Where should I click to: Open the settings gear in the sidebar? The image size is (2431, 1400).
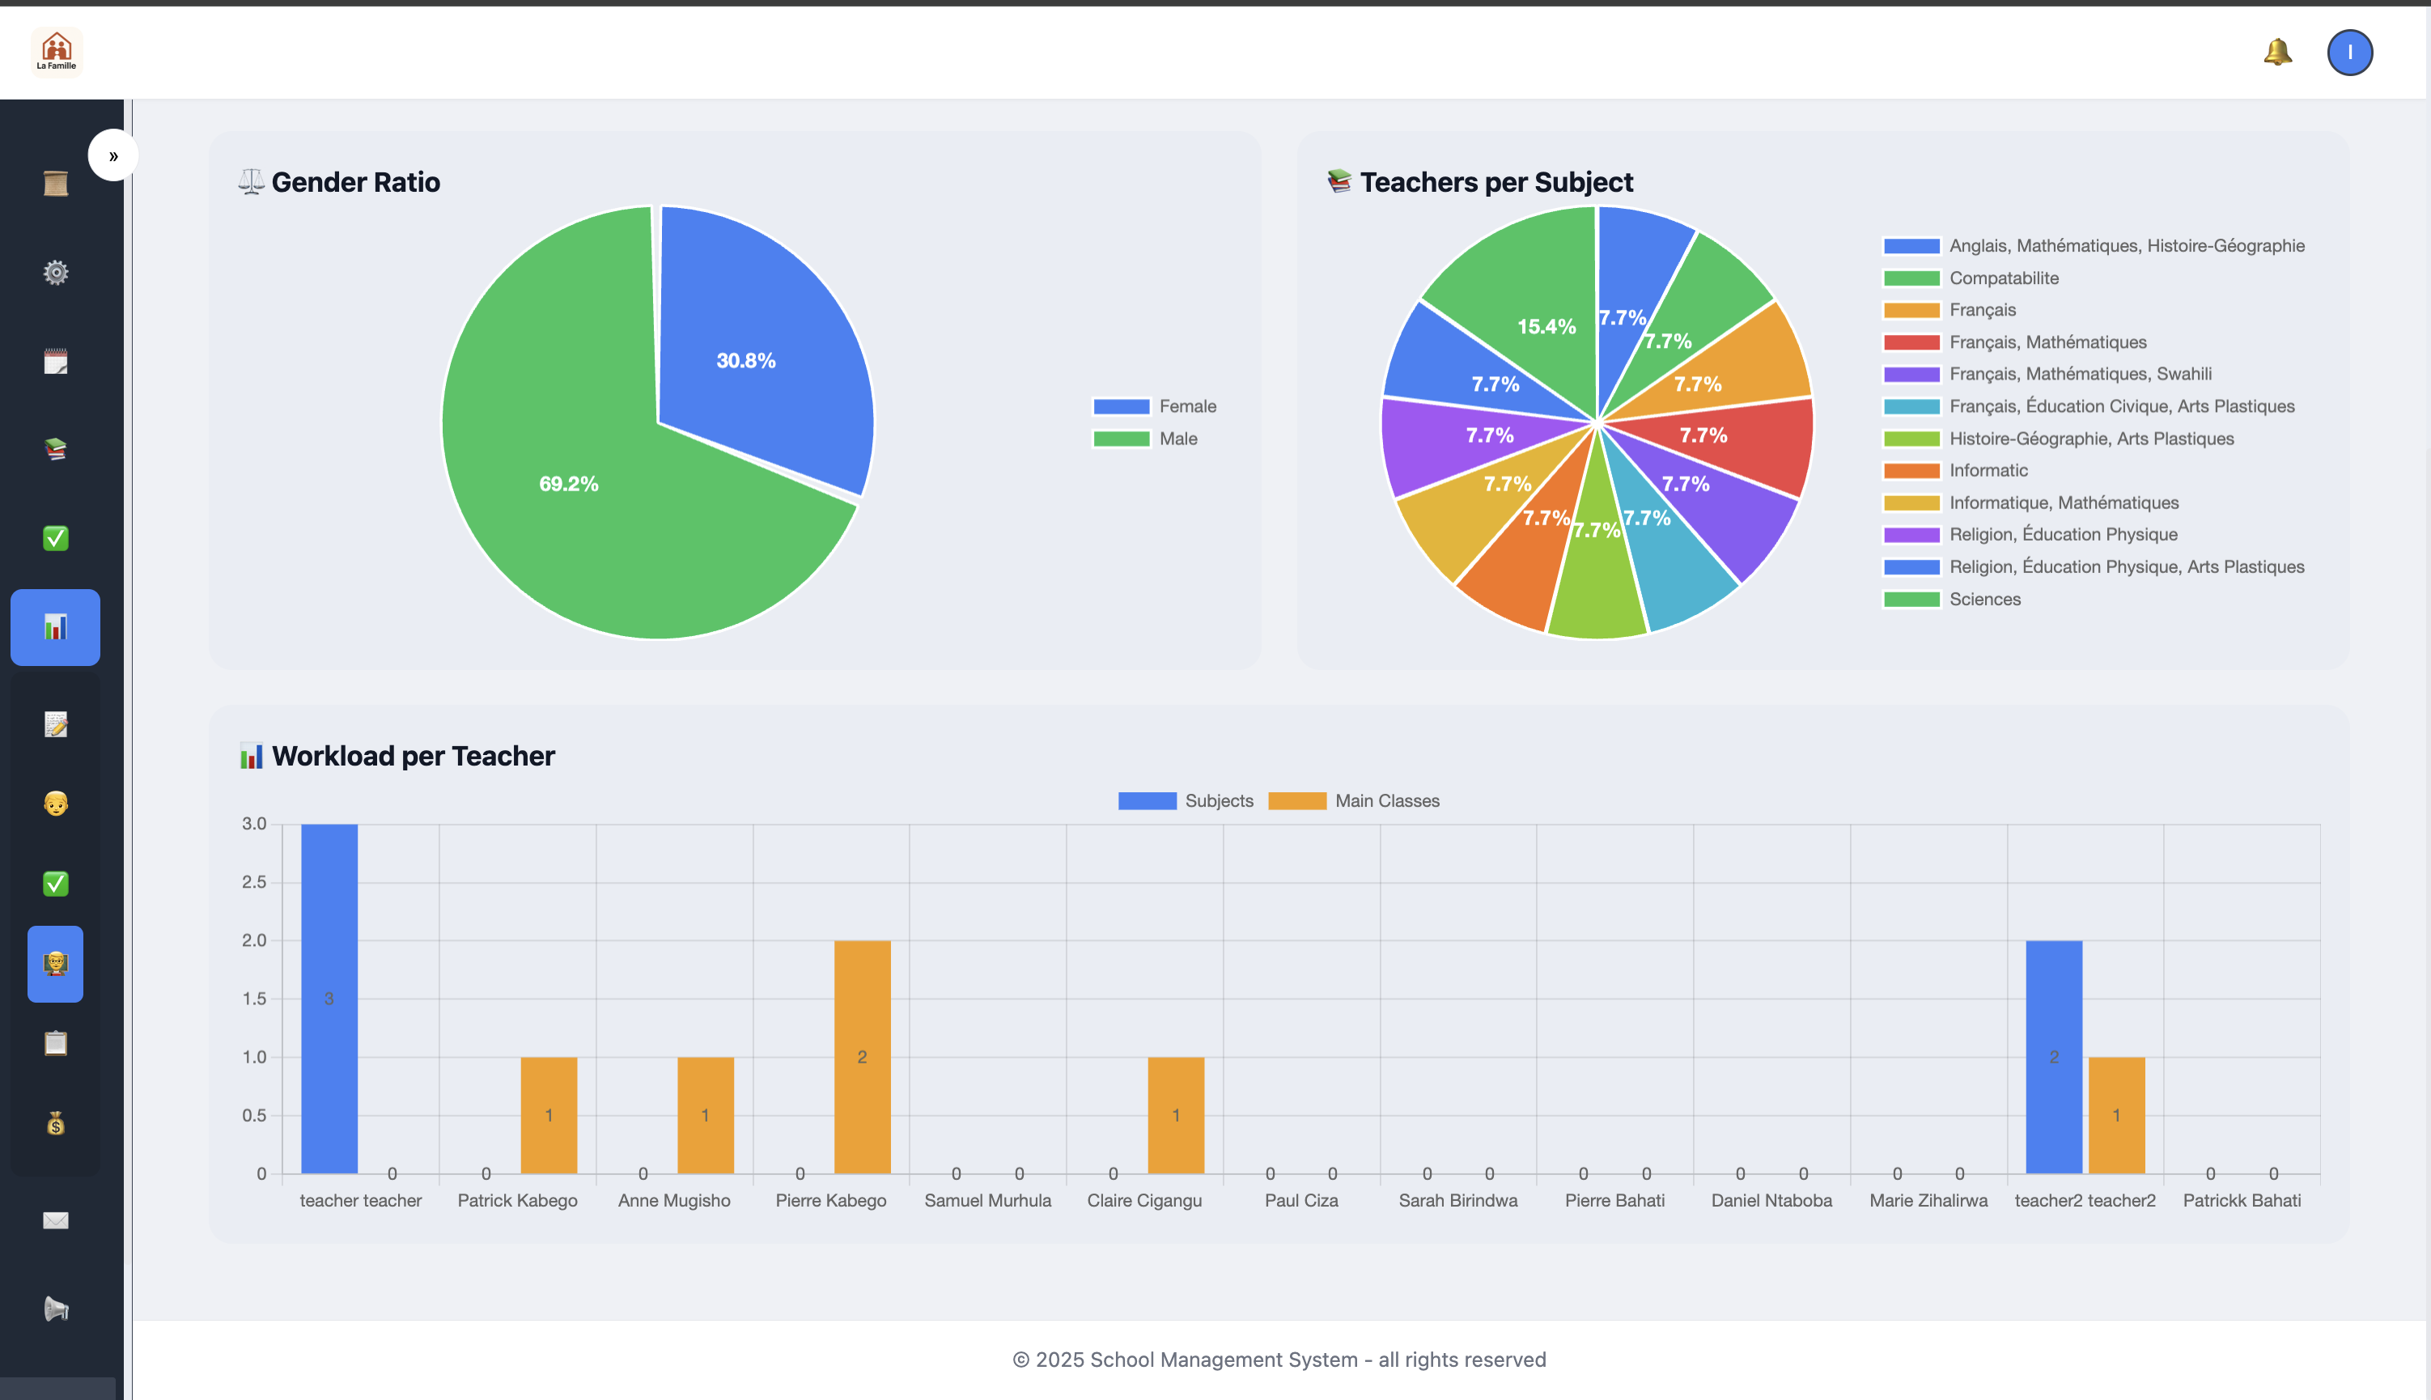point(56,272)
